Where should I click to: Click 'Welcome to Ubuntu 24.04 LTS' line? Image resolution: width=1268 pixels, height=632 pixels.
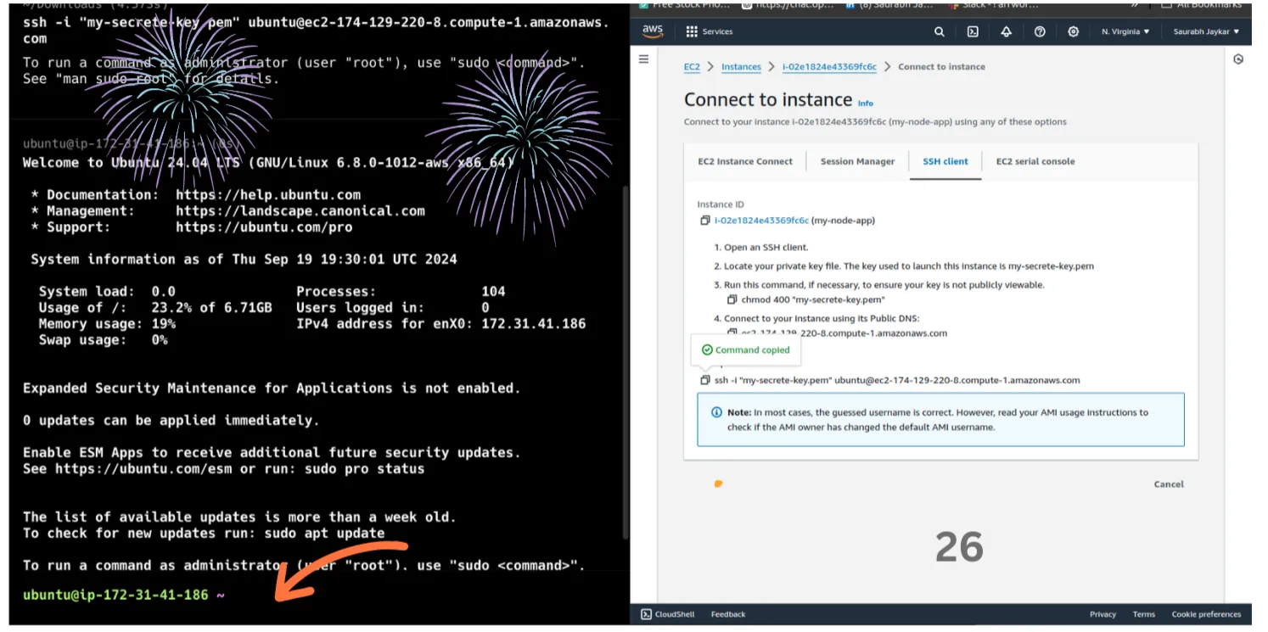[x=268, y=163]
